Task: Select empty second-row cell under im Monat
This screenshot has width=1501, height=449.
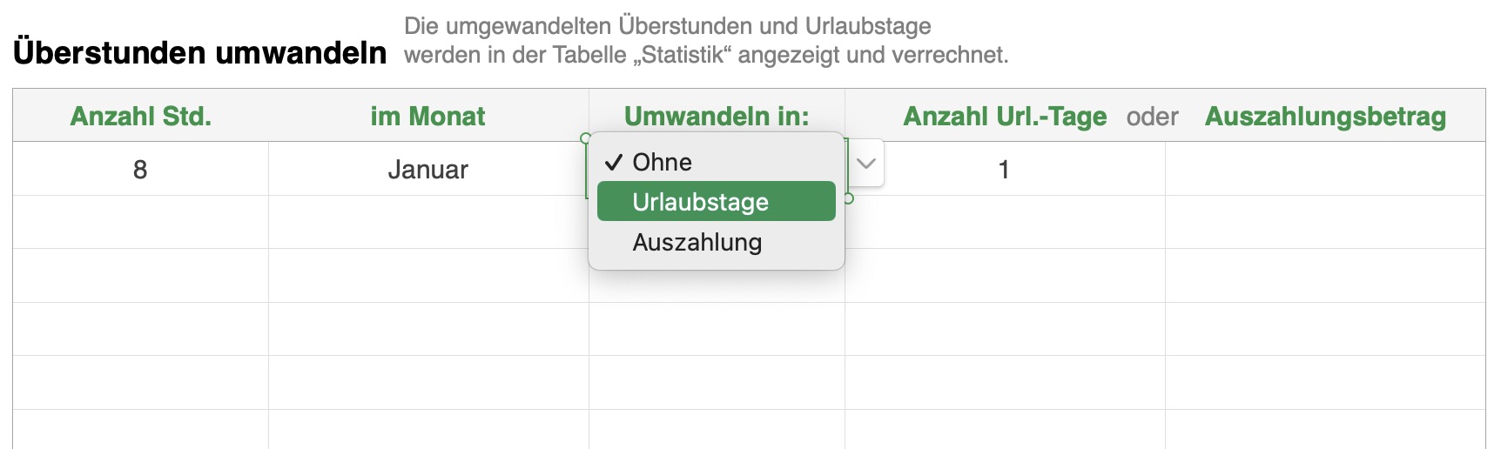Action: (427, 223)
